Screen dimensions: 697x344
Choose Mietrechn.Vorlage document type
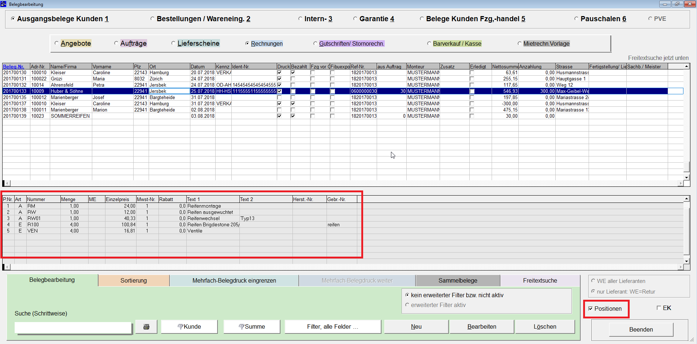pos(544,44)
